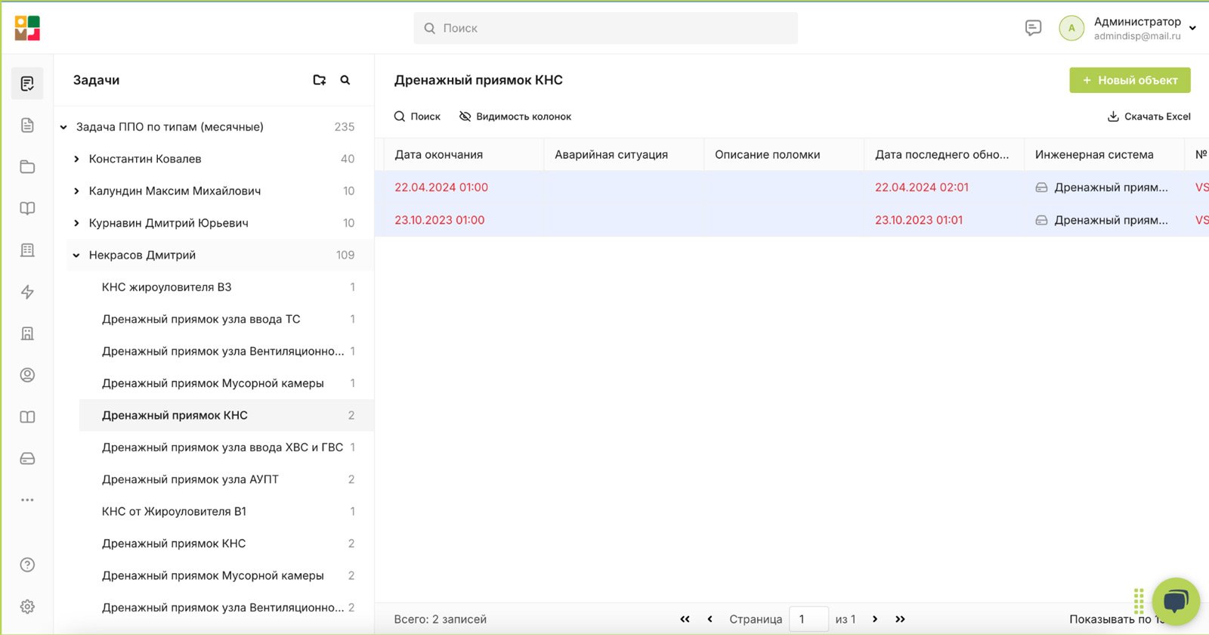Select the highlighted Дренажный приямок КНС item

[227, 415]
